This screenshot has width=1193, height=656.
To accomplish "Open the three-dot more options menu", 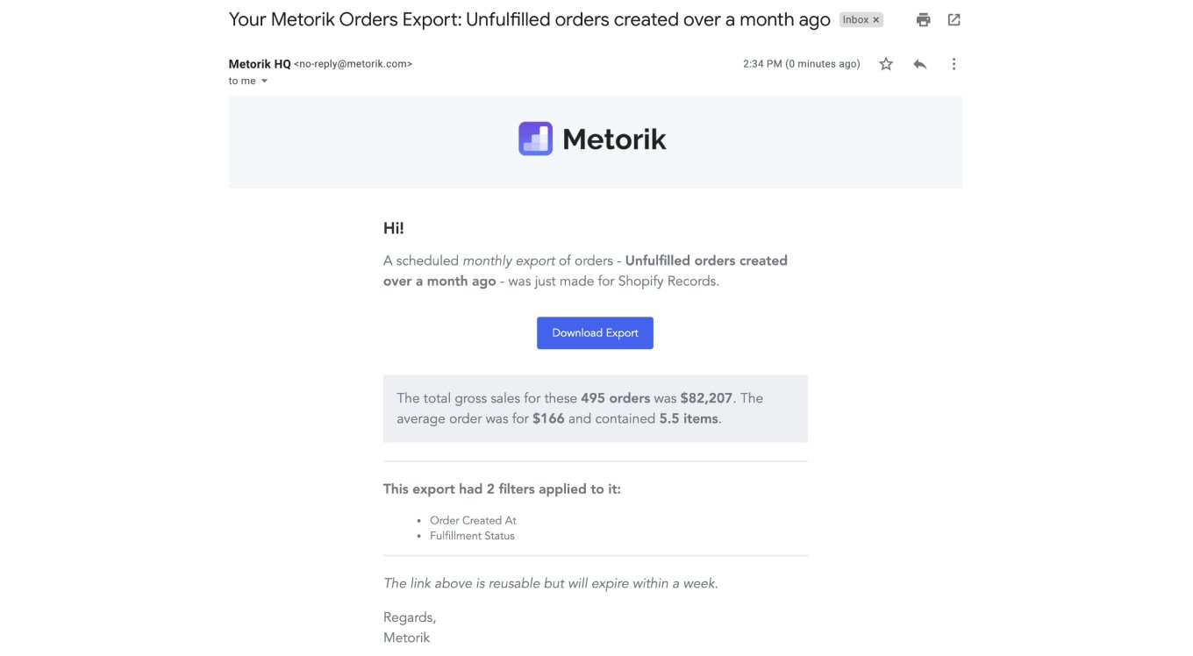I will pyautogui.click(x=954, y=64).
